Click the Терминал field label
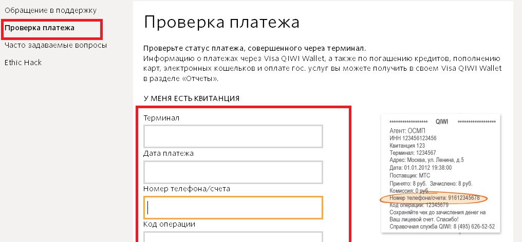 click(x=161, y=118)
